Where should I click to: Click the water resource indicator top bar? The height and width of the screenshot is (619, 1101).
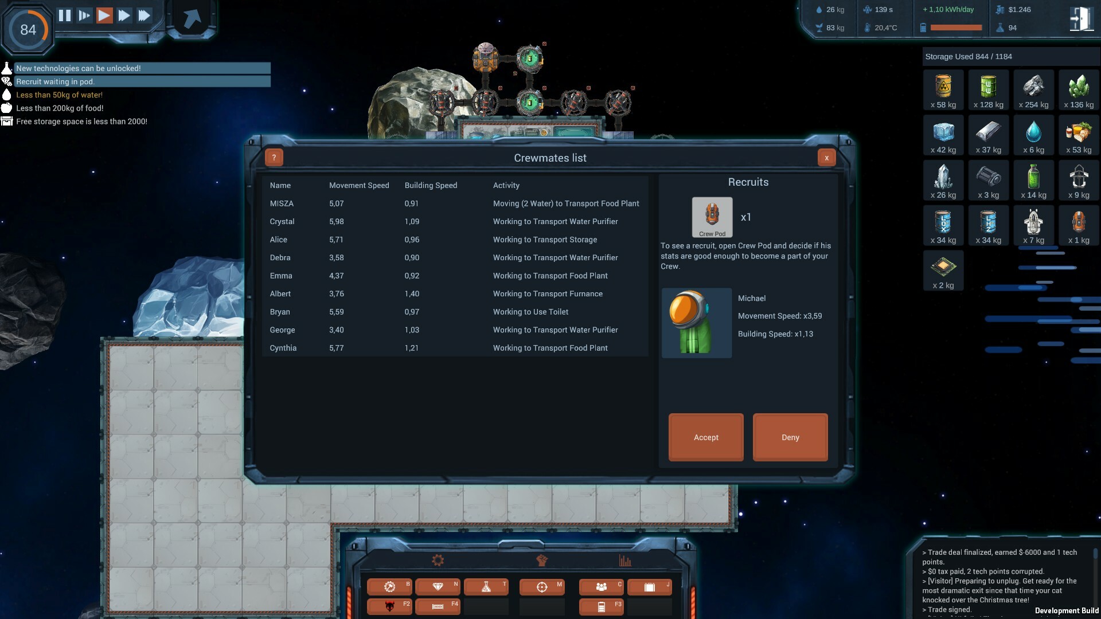coord(826,9)
